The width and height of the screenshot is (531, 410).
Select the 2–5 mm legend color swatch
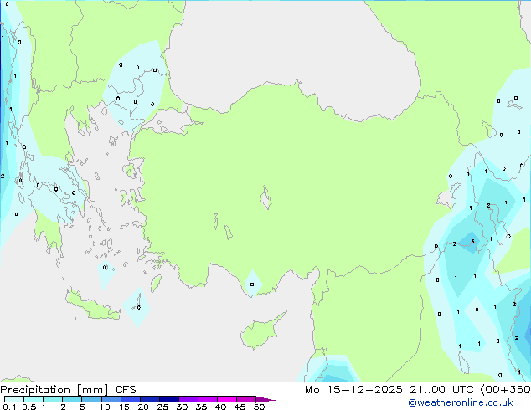(x=72, y=399)
